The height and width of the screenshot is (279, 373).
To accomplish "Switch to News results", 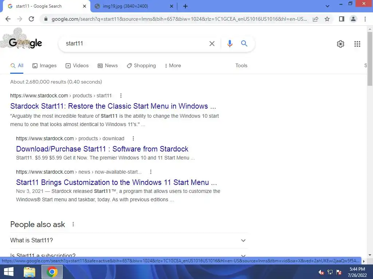I will pyautogui.click(x=108, y=65).
